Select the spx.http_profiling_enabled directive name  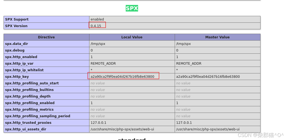(x=30, y=103)
